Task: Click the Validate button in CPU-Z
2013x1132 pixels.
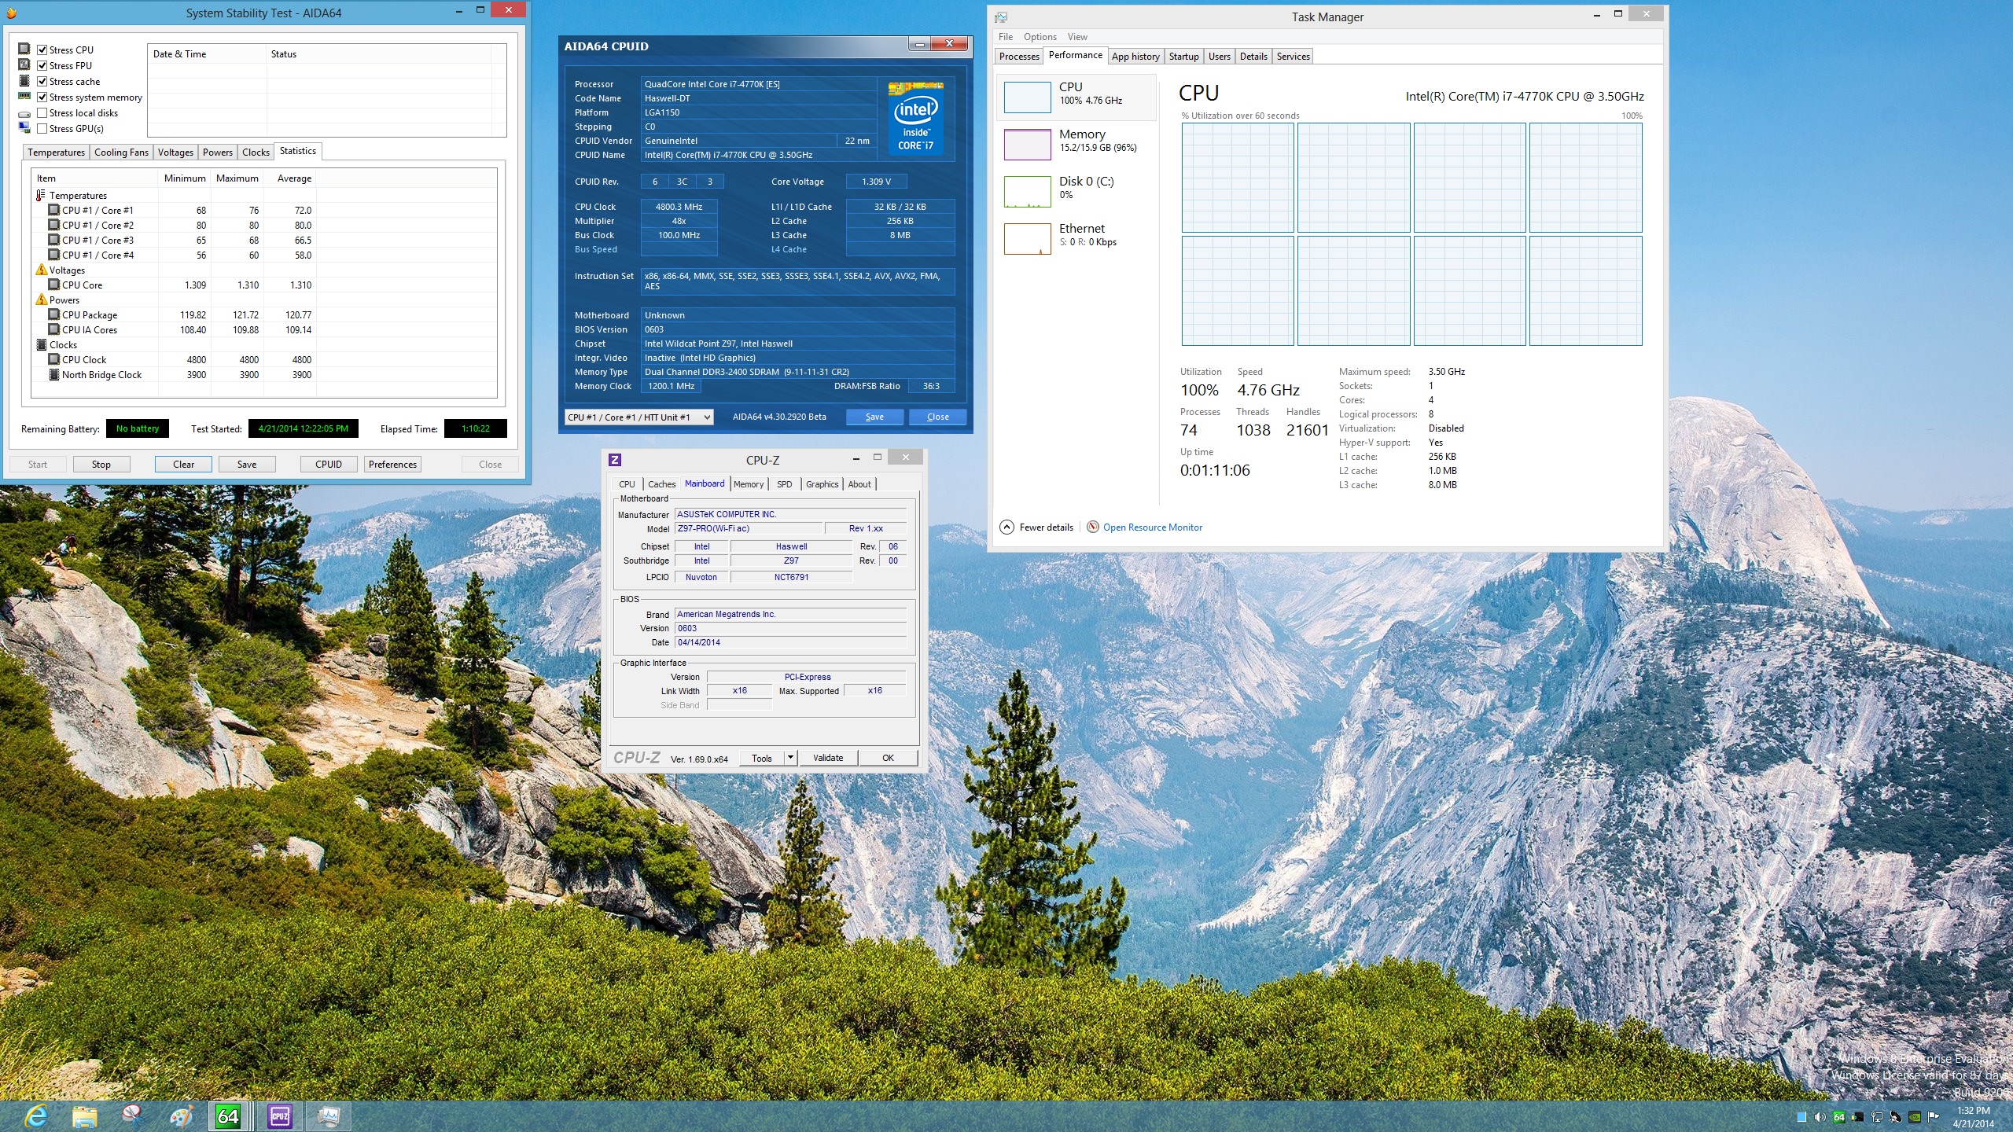Action: (828, 757)
